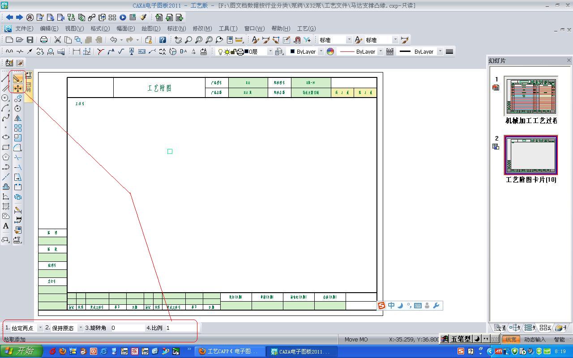This screenshot has width=573, height=358.
Task: Toggle 动态输入 dynamic input in status bar
Action: (535, 340)
